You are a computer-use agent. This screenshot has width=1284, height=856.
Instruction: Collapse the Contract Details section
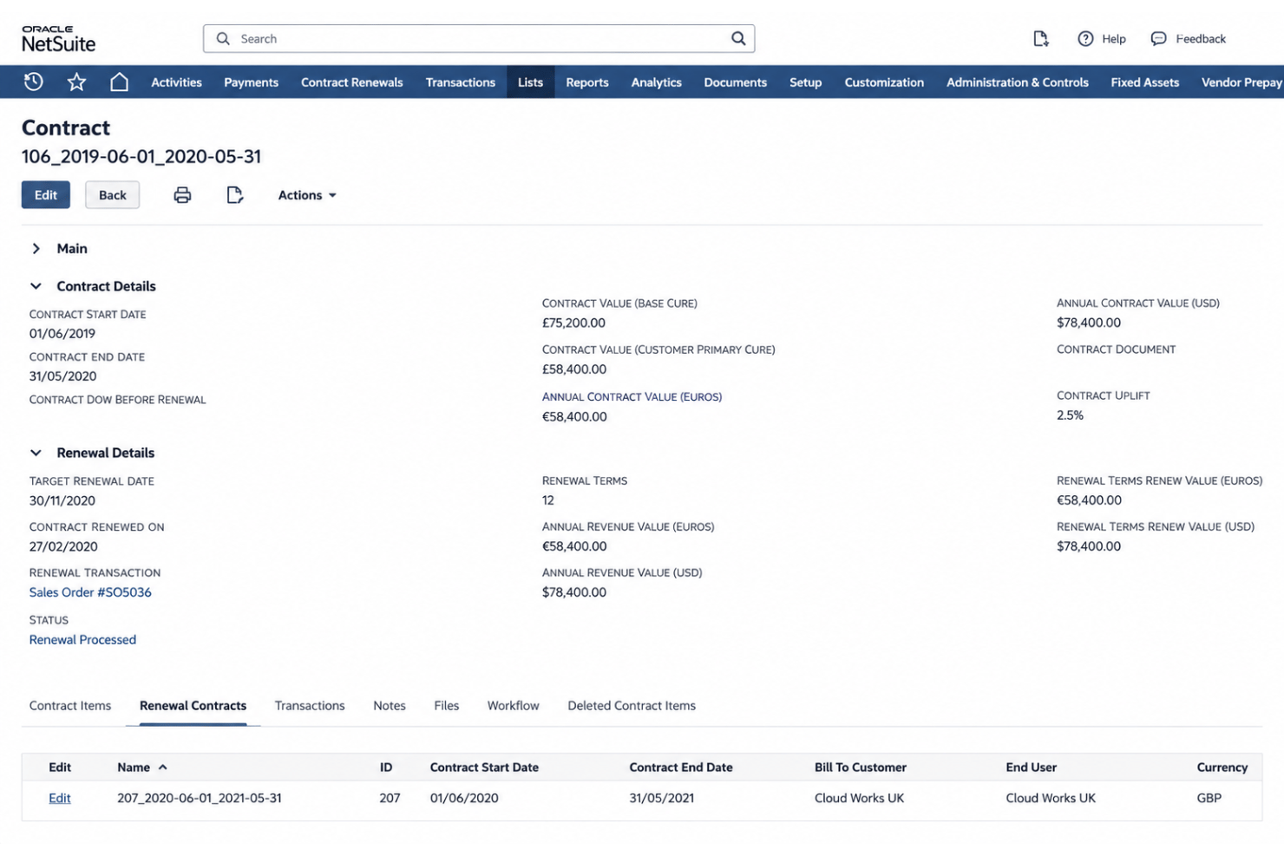pos(36,286)
